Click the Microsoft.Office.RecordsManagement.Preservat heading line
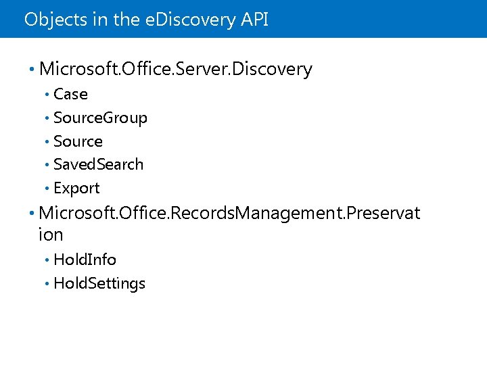The height and width of the screenshot is (365, 487). pyautogui.click(x=229, y=214)
